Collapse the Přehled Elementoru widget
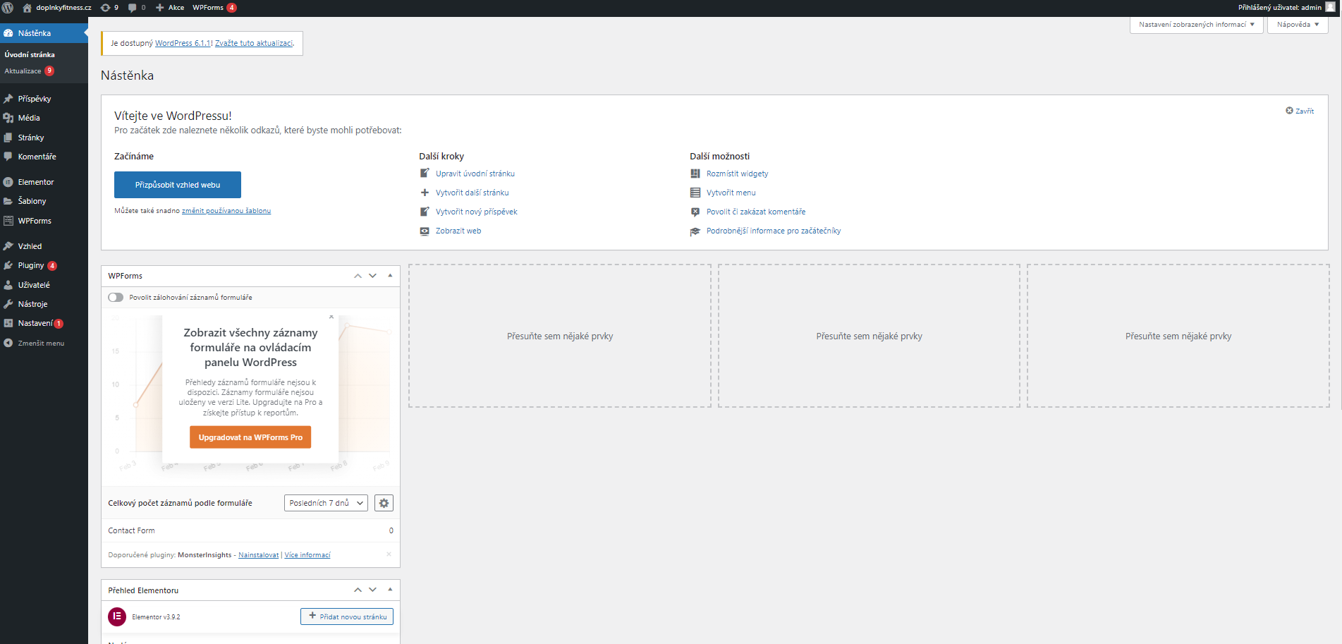The image size is (1342, 644). (390, 590)
